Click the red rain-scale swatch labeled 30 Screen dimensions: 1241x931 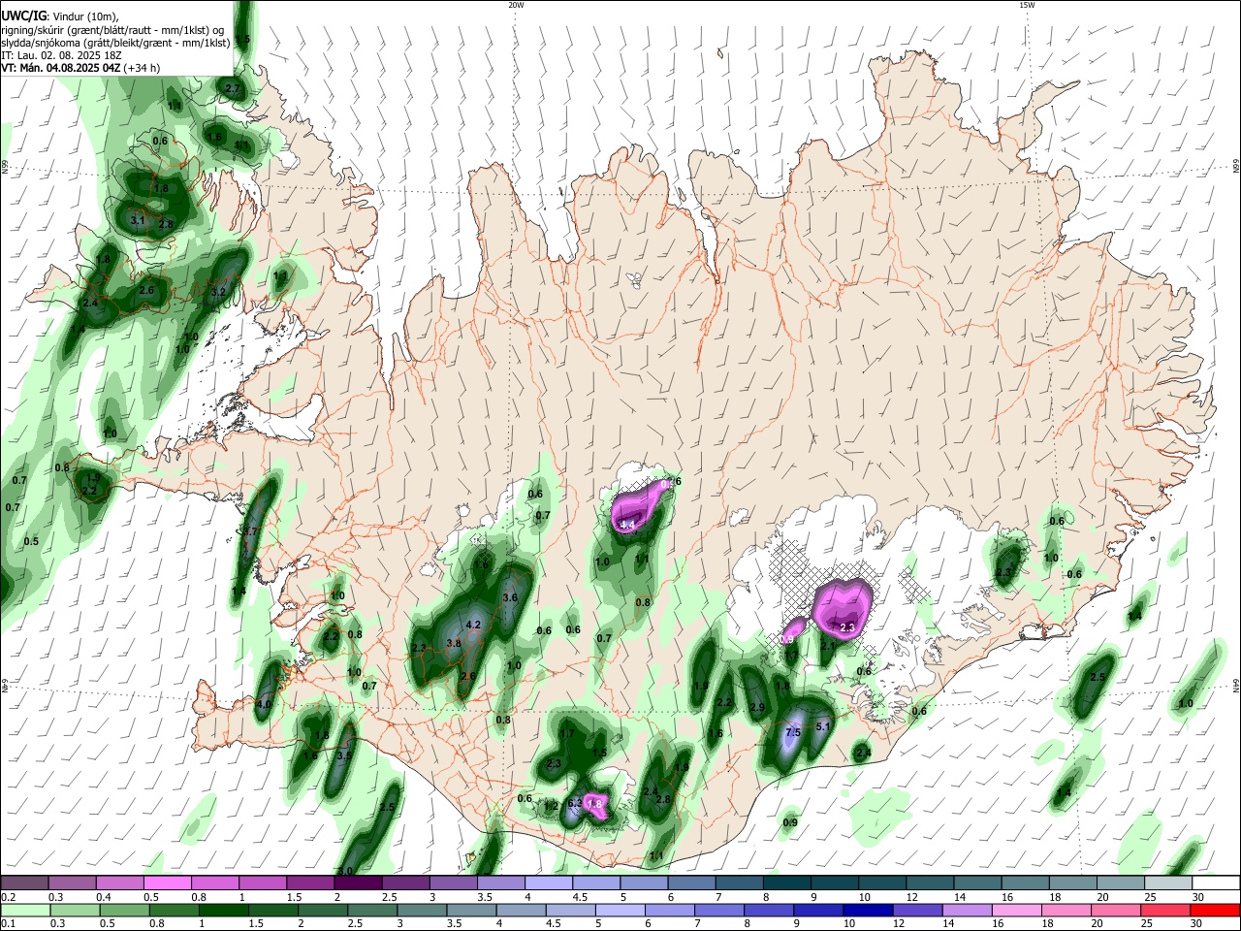1215,910
